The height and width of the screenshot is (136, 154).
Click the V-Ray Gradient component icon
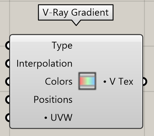click(87, 81)
